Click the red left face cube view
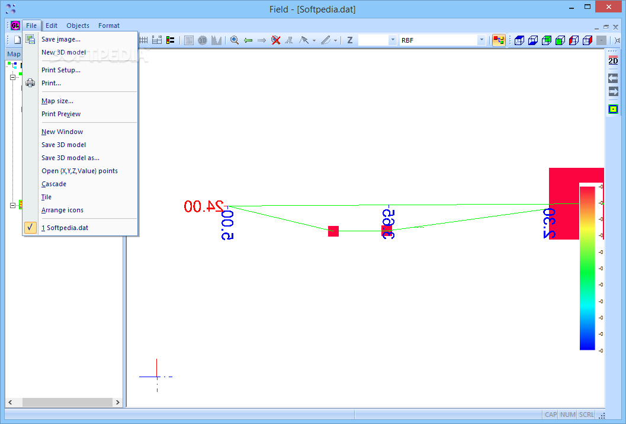Screen dimensions: 626x424 point(574,40)
